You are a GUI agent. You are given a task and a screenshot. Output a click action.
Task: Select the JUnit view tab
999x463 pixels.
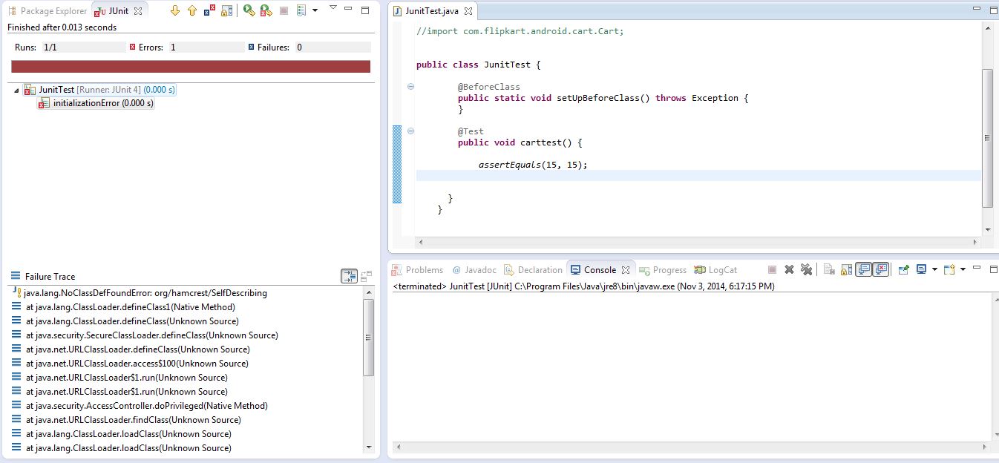pos(113,11)
